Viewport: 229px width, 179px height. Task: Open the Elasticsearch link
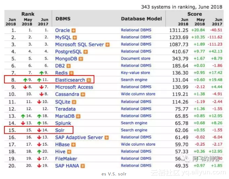coord(70,80)
